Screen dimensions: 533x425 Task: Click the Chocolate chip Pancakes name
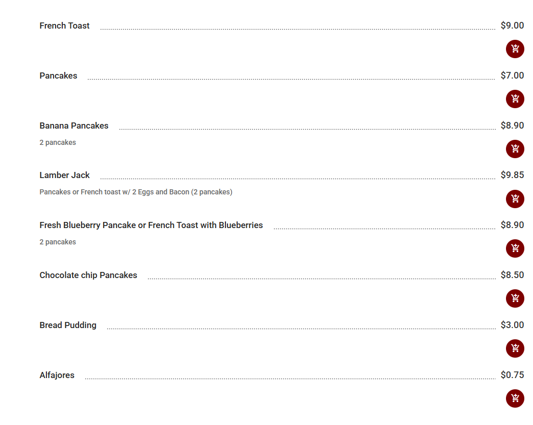(x=88, y=275)
